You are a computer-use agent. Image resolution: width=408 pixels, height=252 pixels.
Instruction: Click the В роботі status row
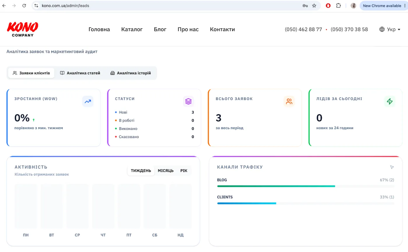(x=154, y=120)
